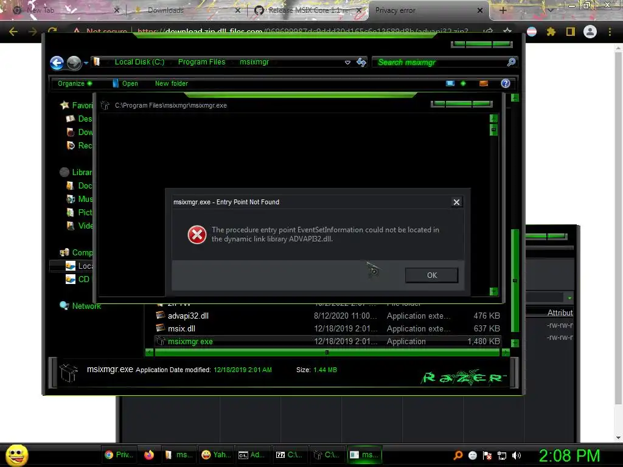Select Computer in the navigation pane
Viewport: 623px width, 467px height.
(76, 252)
